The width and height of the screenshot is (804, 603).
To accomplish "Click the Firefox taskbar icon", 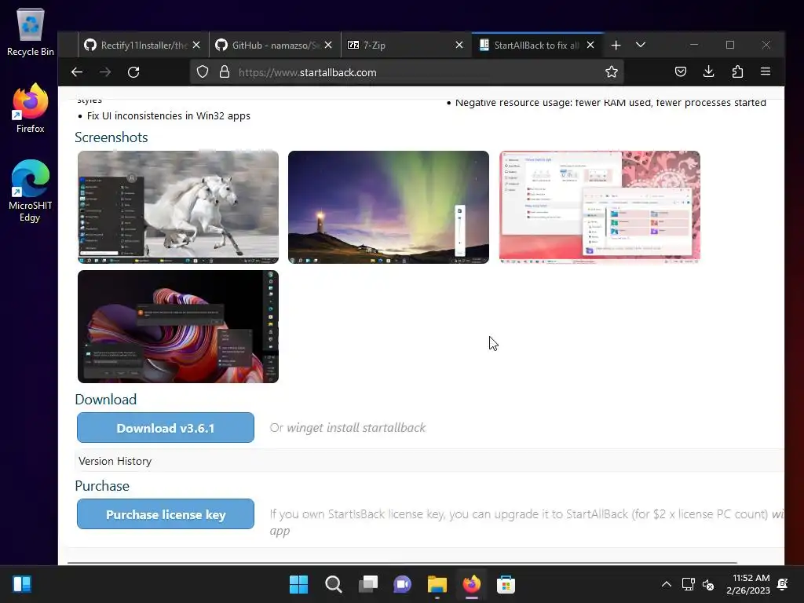I will [471, 584].
